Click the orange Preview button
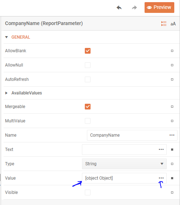180x205 pixels. (x=159, y=8)
